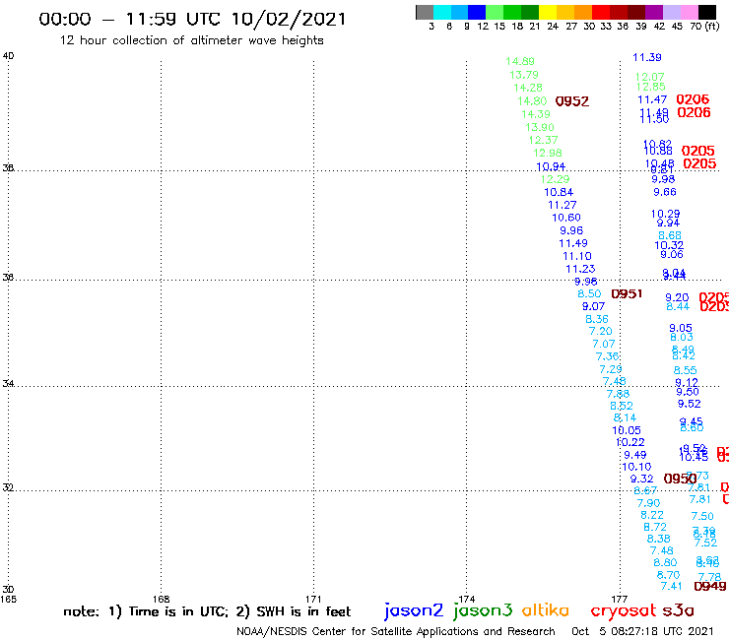Click the wave height value 14.89
Viewport: 729px width, 640px height.
(x=520, y=61)
